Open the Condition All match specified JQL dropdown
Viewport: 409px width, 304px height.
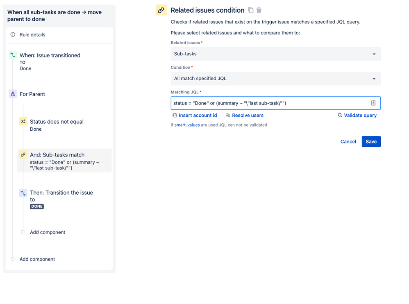[x=275, y=79]
